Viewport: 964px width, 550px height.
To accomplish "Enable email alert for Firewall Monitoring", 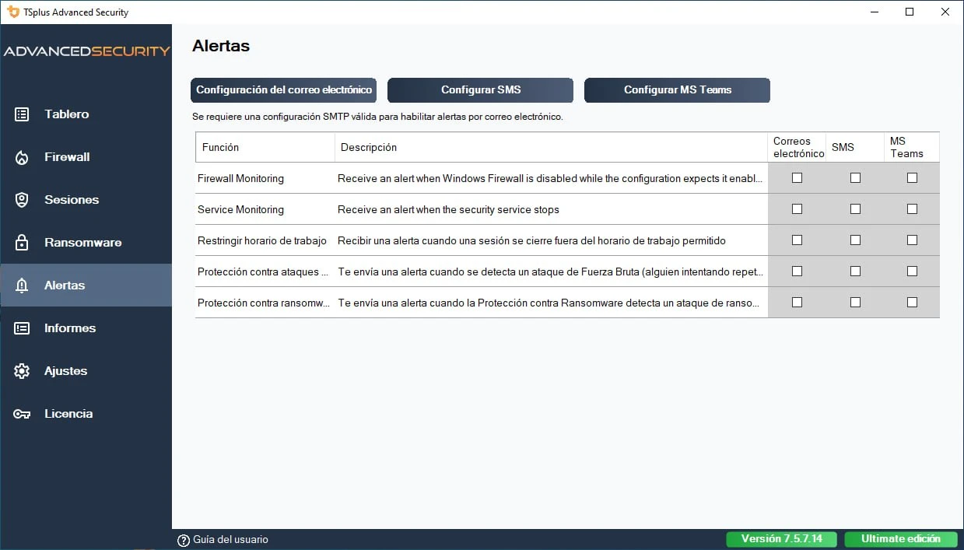I will 797,178.
